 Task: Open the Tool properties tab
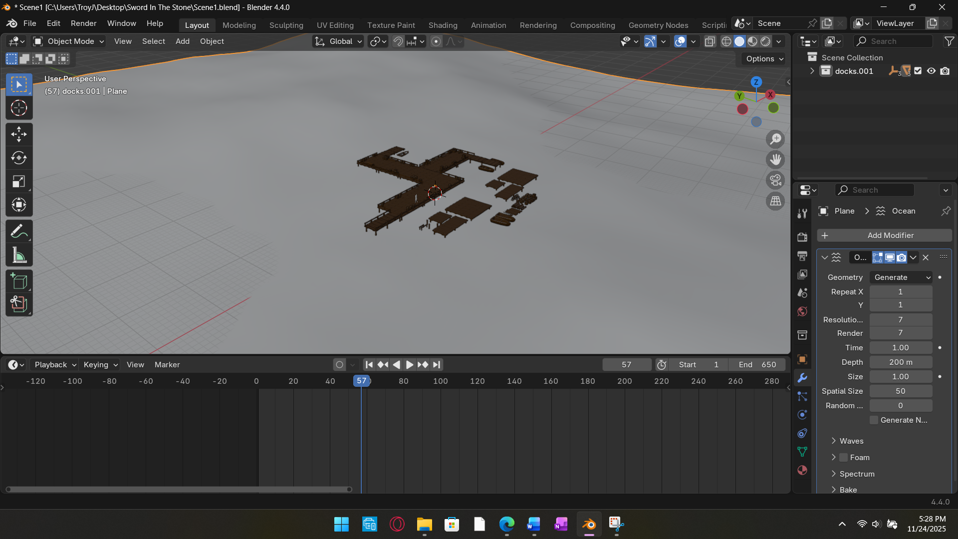pos(802,214)
